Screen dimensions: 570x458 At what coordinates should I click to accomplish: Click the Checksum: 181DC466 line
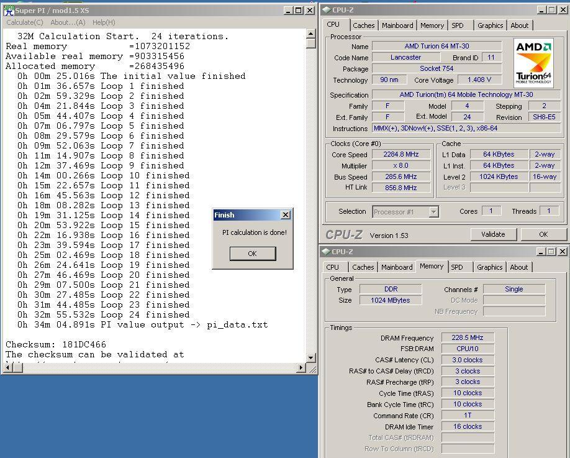[x=56, y=344]
